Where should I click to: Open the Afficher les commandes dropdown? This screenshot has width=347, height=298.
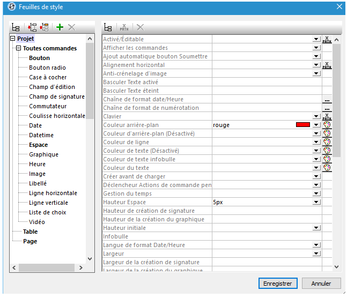[316, 48]
